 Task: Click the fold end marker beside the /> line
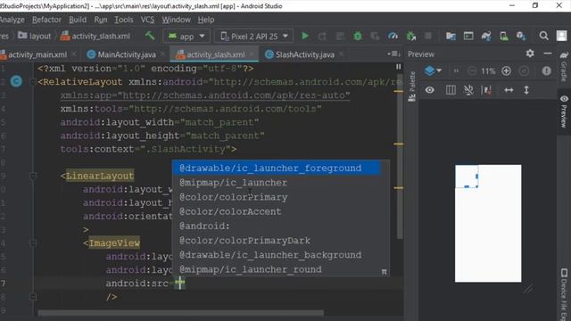tap(33, 297)
